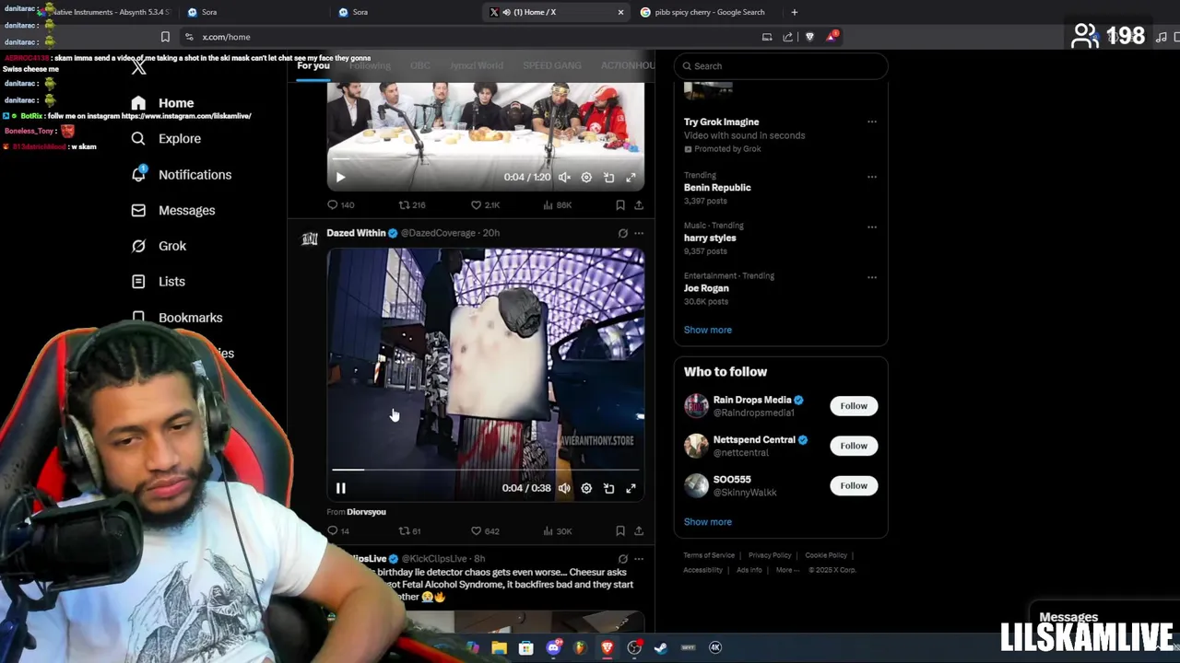Viewport: 1180px width, 663px height.
Task: Bookmark the Dazed Within post
Action: (x=620, y=531)
